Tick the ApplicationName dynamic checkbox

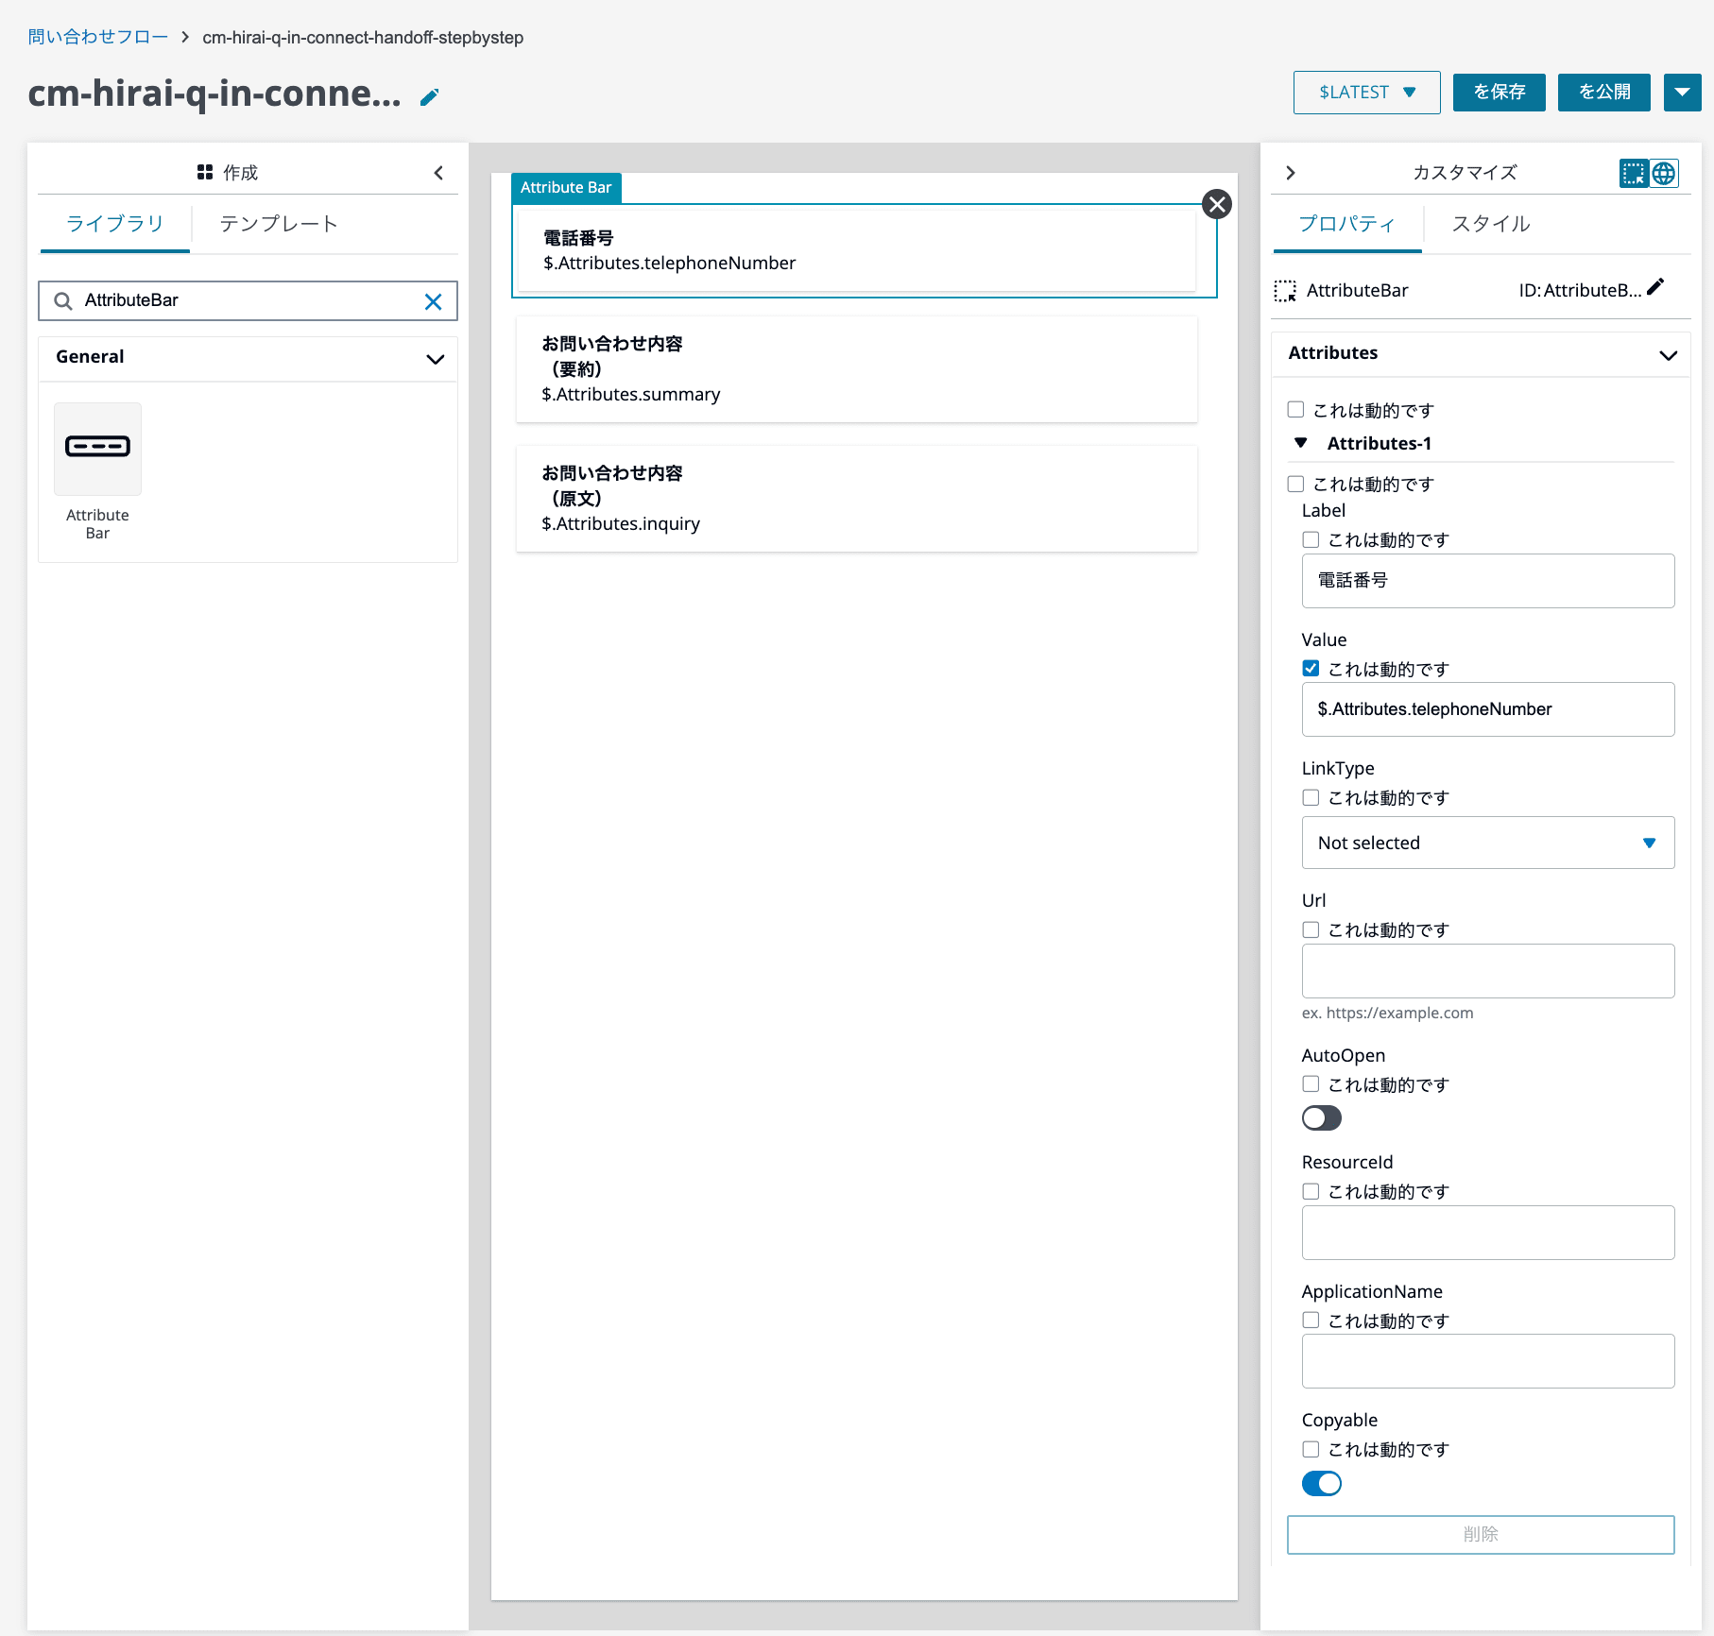pos(1311,1320)
